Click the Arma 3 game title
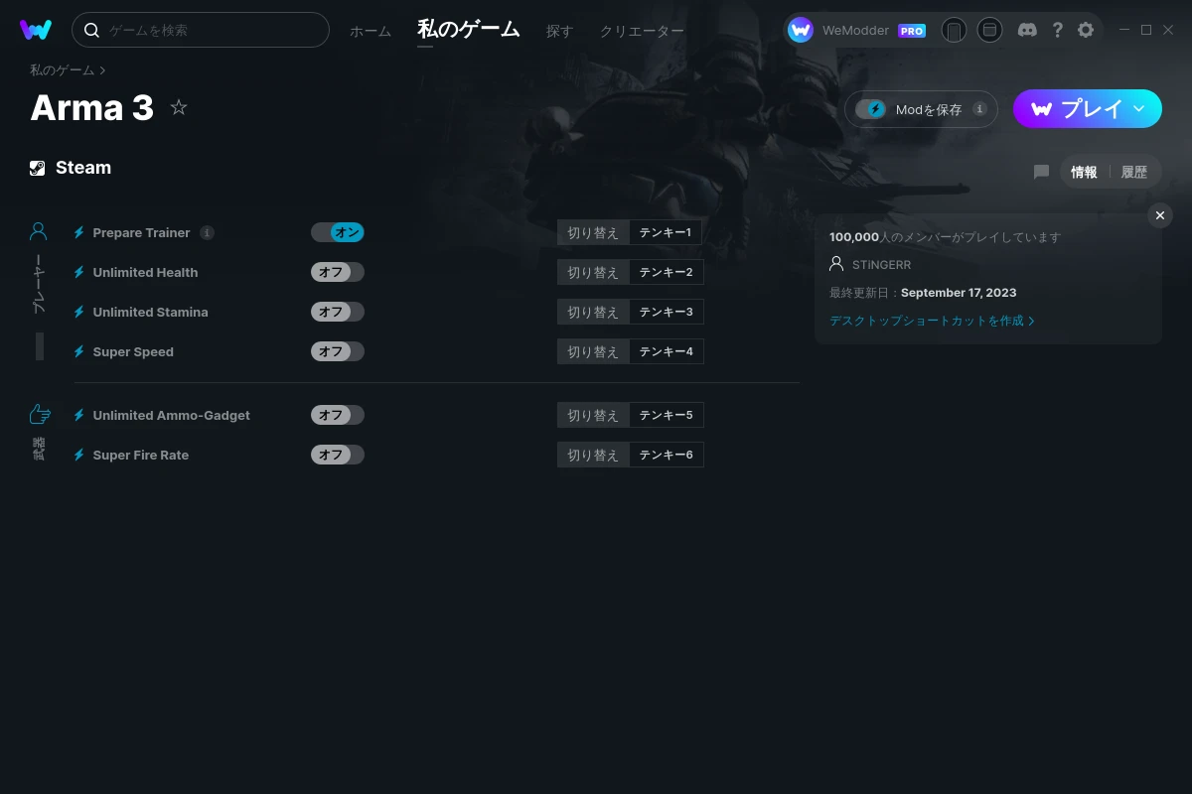 (92, 107)
